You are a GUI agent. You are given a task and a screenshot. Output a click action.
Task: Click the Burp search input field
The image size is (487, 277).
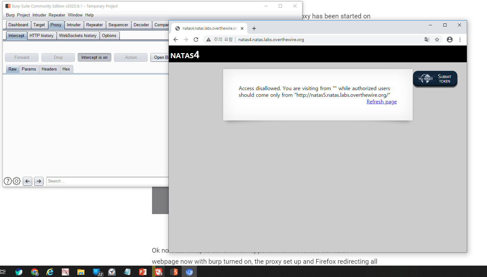pyautogui.click(x=107, y=181)
